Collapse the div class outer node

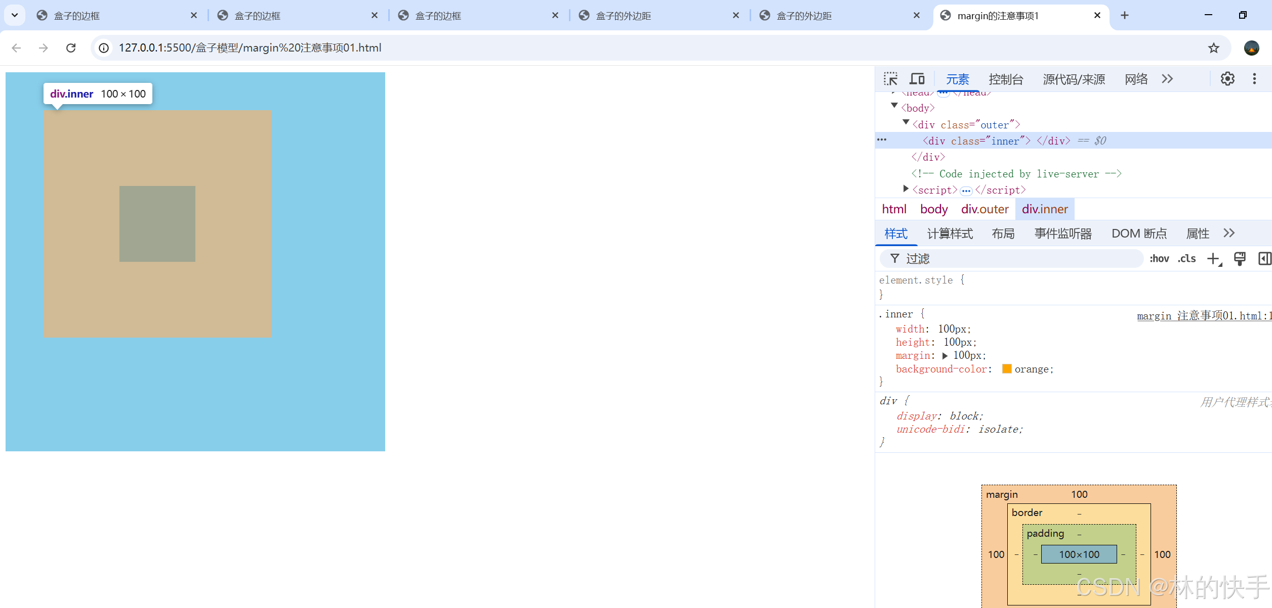coord(906,122)
